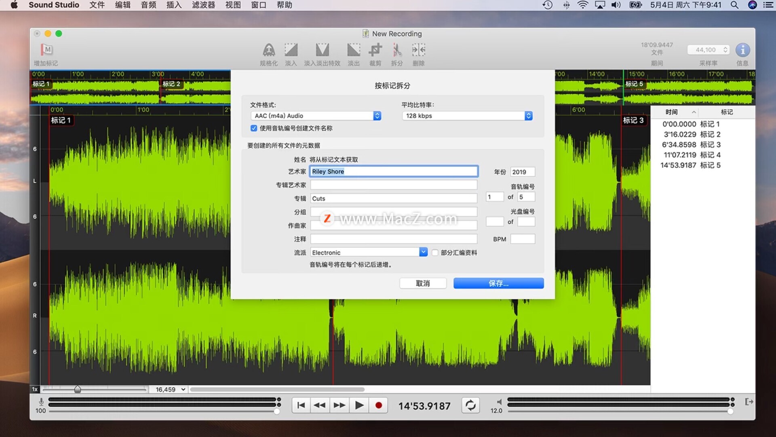Viewport: 776px width, 437px height.
Task: Click the Delete (删除) toolbar icon
Action: point(418,50)
